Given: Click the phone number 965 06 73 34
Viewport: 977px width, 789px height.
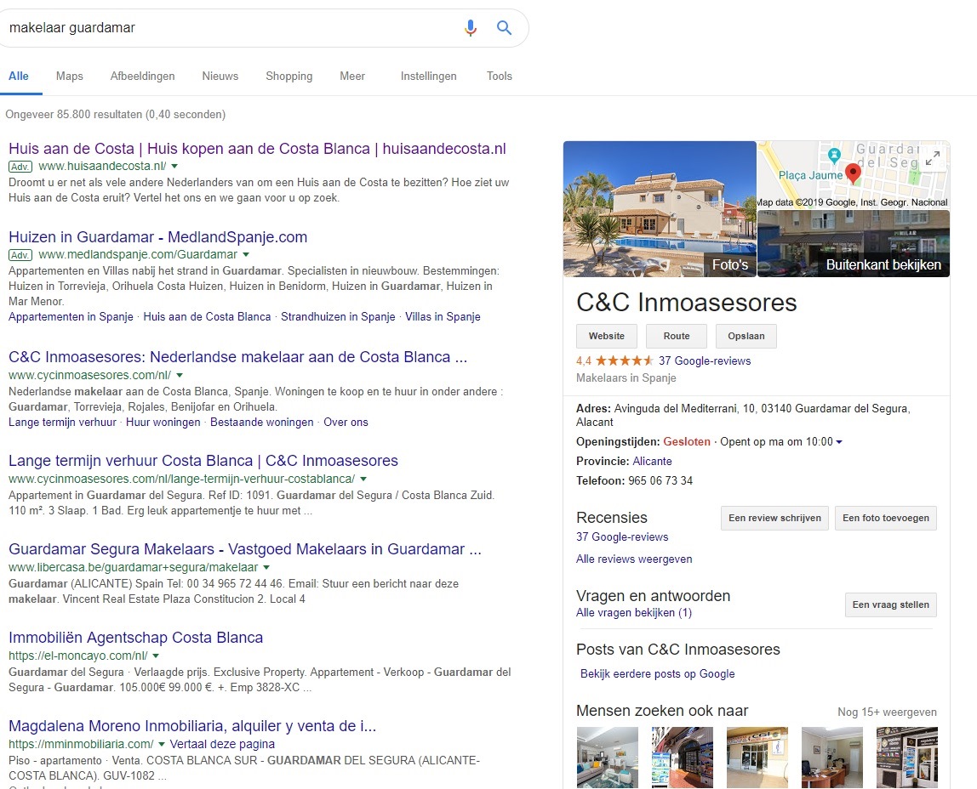Looking at the screenshot, I should pos(660,481).
